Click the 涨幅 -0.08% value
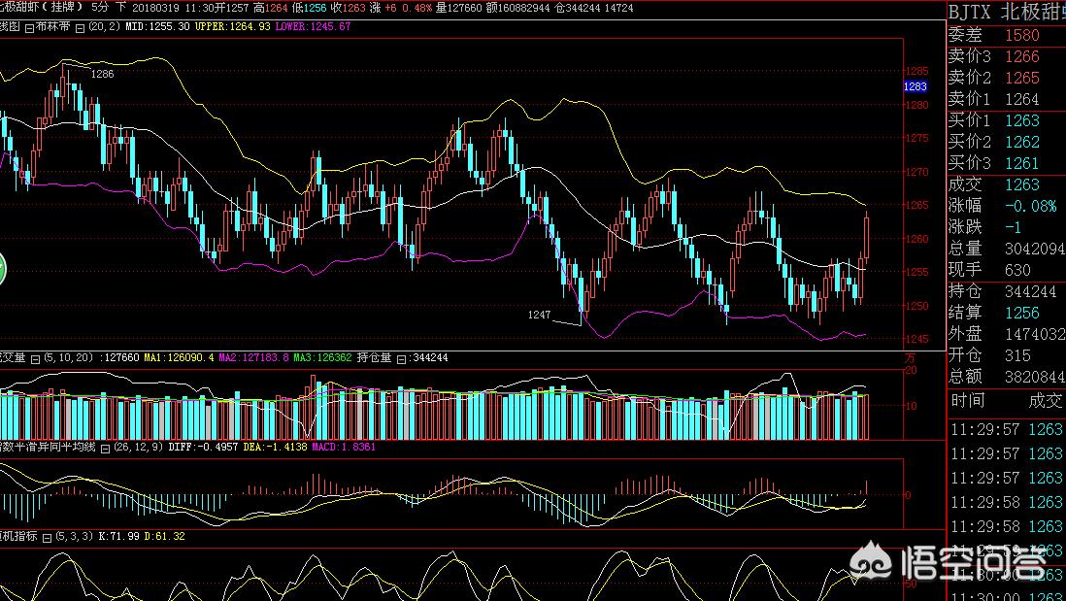Image resolution: width=1066 pixels, height=601 pixels. (x=1031, y=205)
